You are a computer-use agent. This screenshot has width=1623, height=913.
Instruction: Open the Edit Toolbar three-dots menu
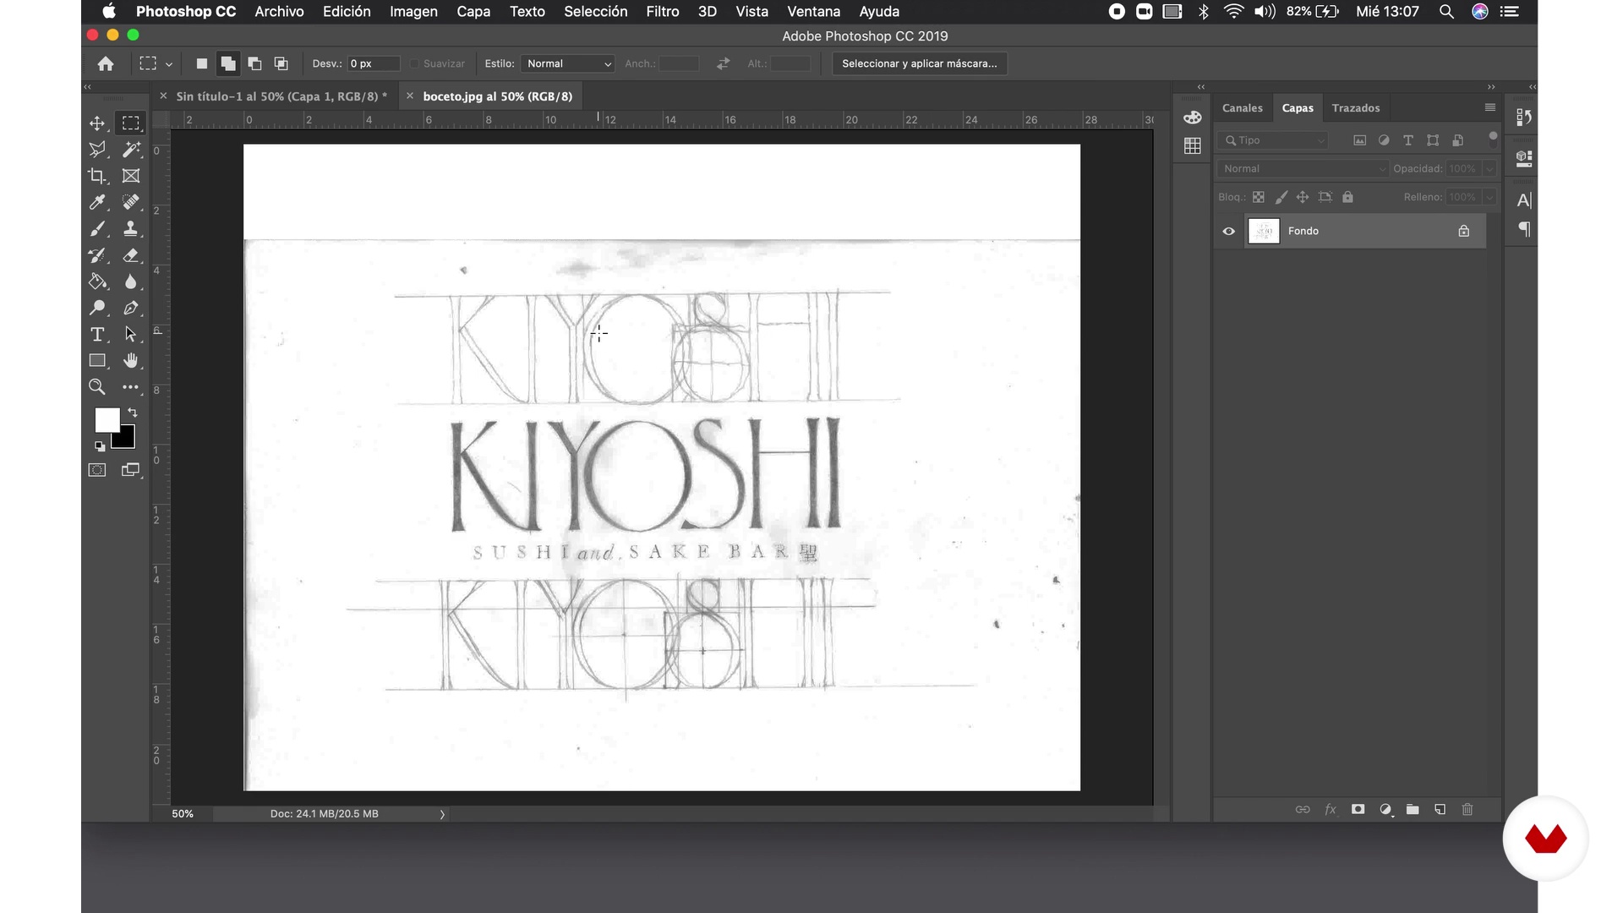point(130,387)
